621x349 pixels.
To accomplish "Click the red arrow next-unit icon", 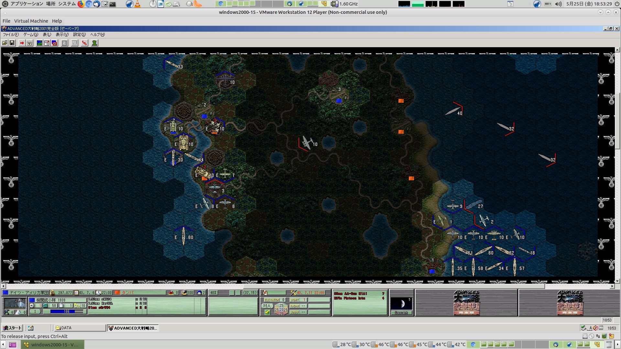I will coord(22,43).
